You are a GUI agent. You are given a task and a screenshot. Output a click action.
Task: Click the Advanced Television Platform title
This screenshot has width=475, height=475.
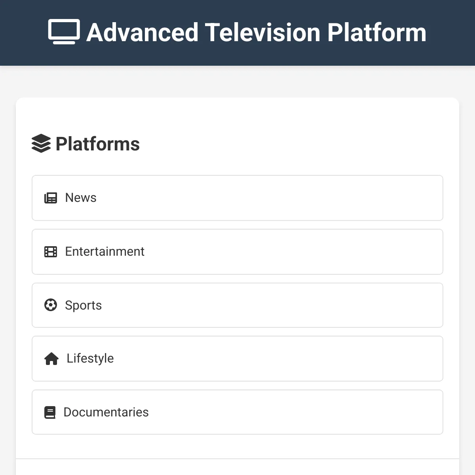pos(256,32)
